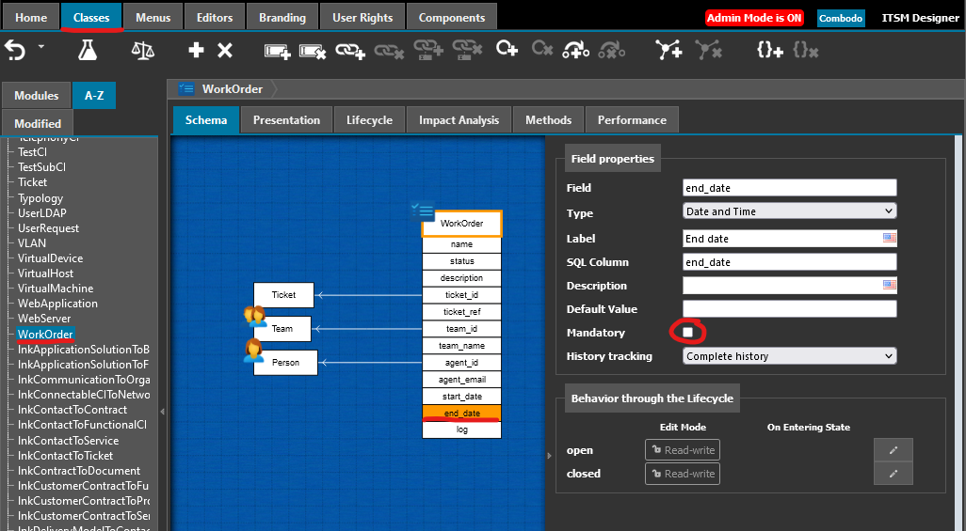Click the add relation nodes icon
Viewport: 966px width, 531px height.
(669, 51)
